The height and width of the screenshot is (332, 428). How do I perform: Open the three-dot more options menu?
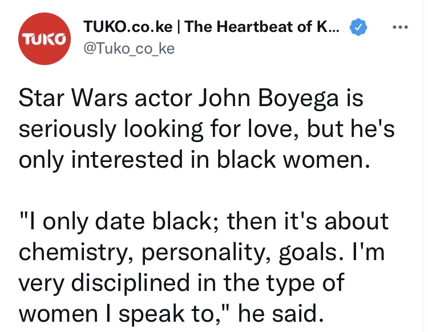pyautogui.click(x=400, y=27)
